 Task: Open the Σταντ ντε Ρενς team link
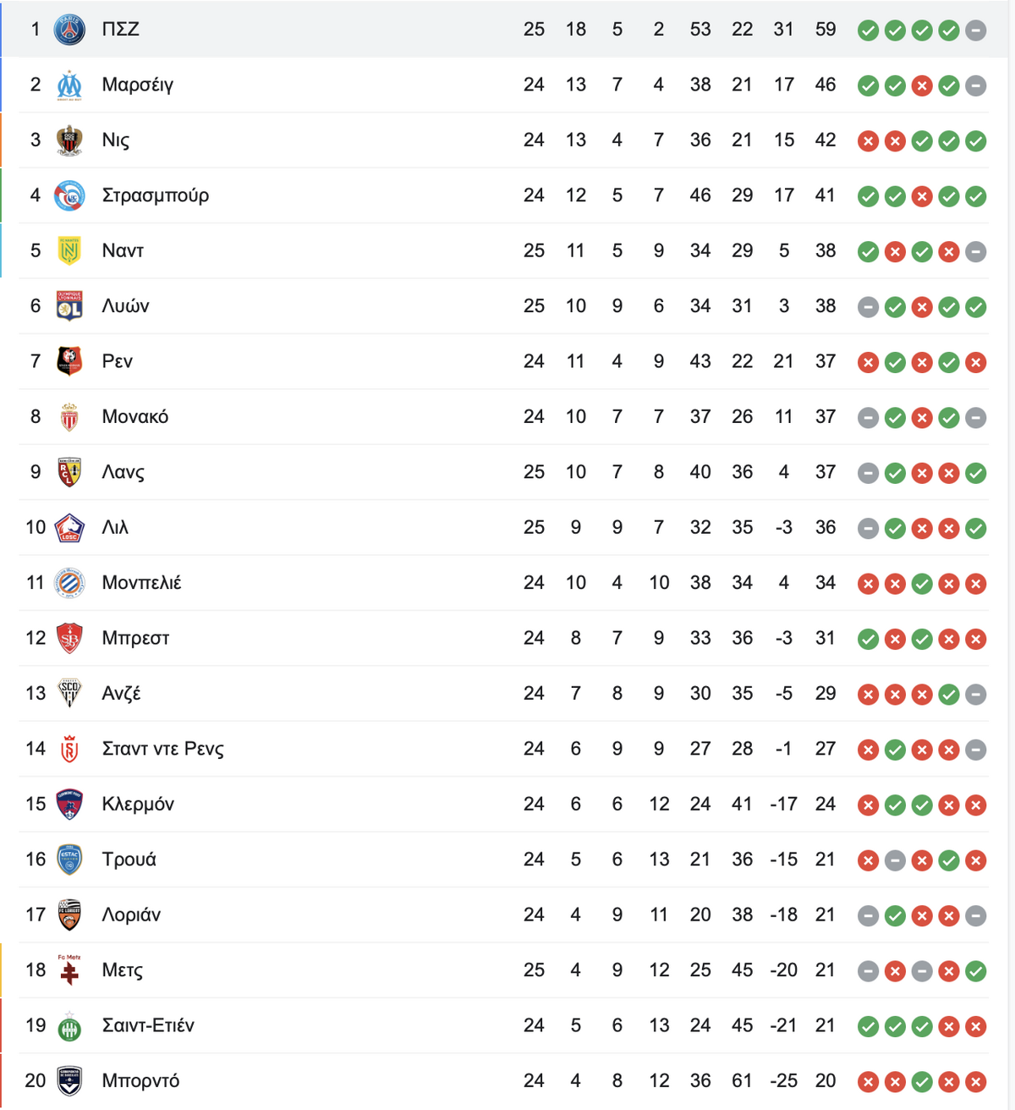pyautogui.click(x=162, y=749)
